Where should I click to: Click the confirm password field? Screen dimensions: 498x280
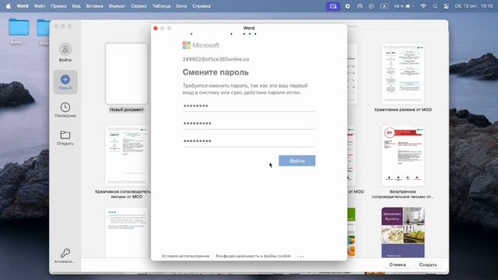pos(249,141)
